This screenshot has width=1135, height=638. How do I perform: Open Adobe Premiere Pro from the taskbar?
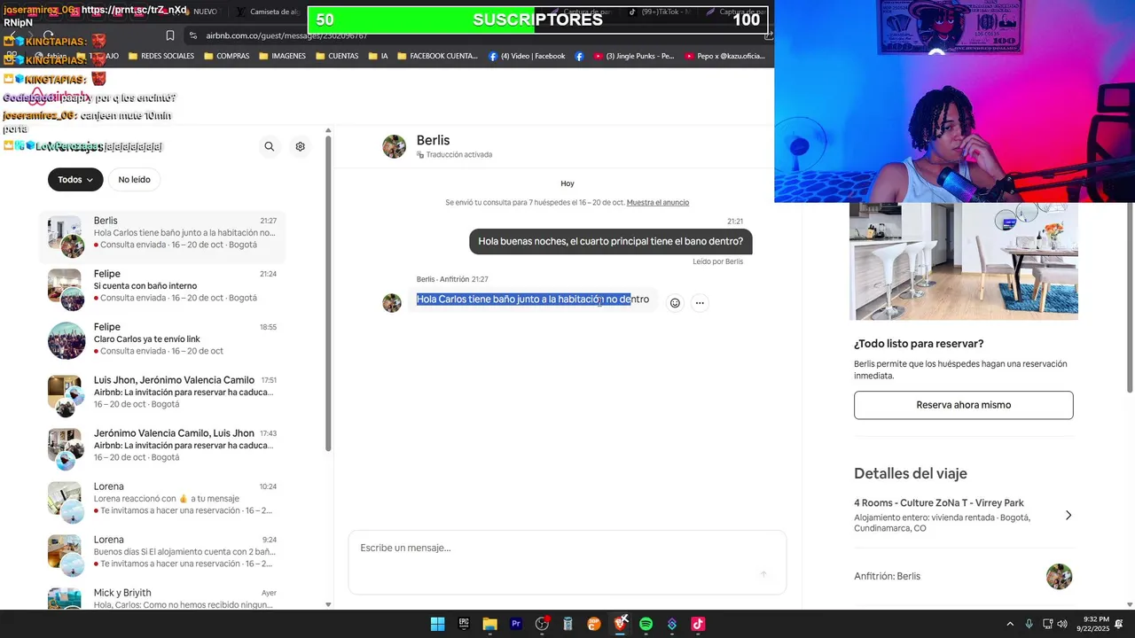516,624
